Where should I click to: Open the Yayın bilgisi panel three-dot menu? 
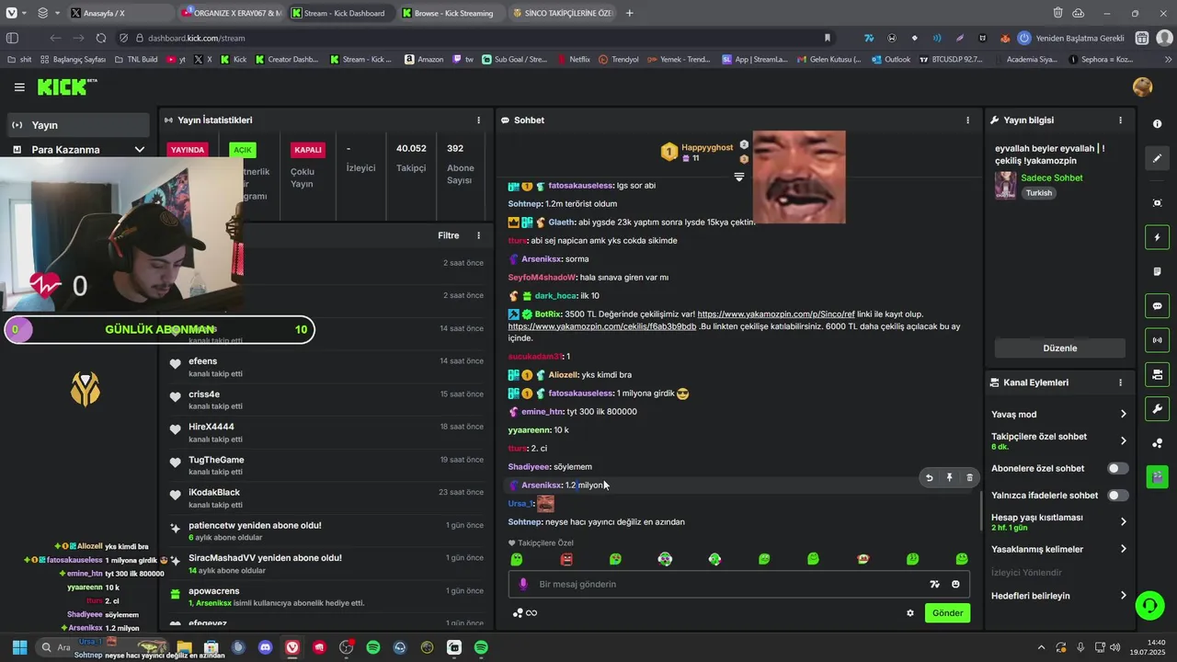(x=1120, y=120)
